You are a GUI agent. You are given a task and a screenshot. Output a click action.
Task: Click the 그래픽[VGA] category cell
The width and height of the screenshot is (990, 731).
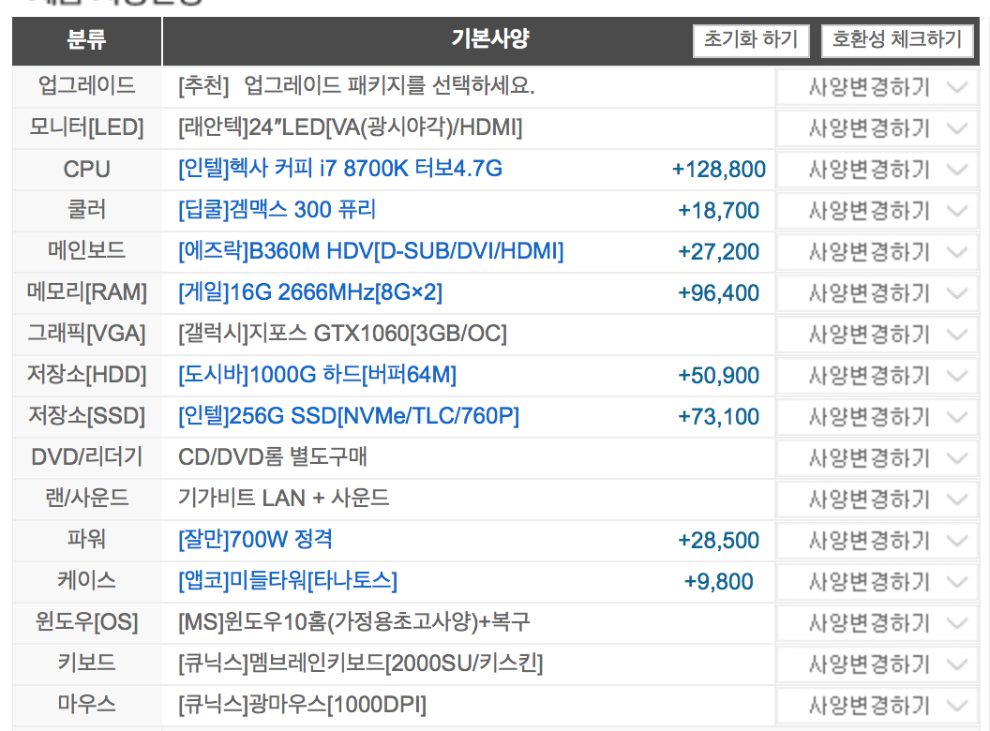[87, 334]
